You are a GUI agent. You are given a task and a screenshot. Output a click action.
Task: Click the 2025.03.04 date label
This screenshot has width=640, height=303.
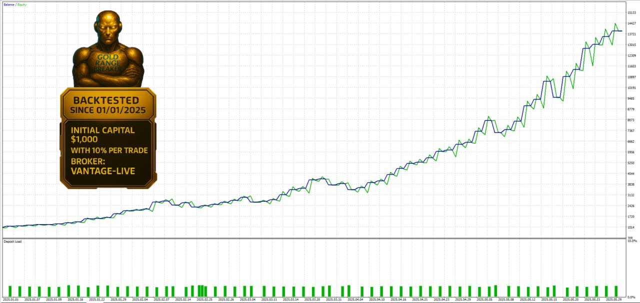[247, 300]
